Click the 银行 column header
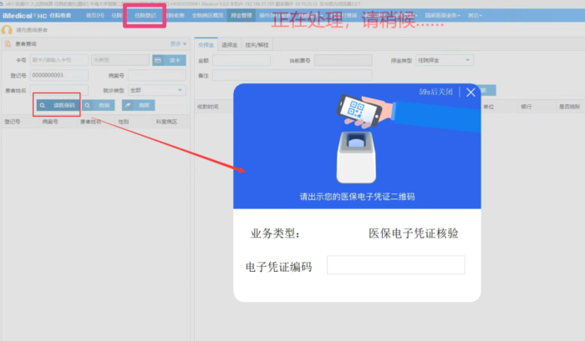Screen dimensions: 585x341 526,107
